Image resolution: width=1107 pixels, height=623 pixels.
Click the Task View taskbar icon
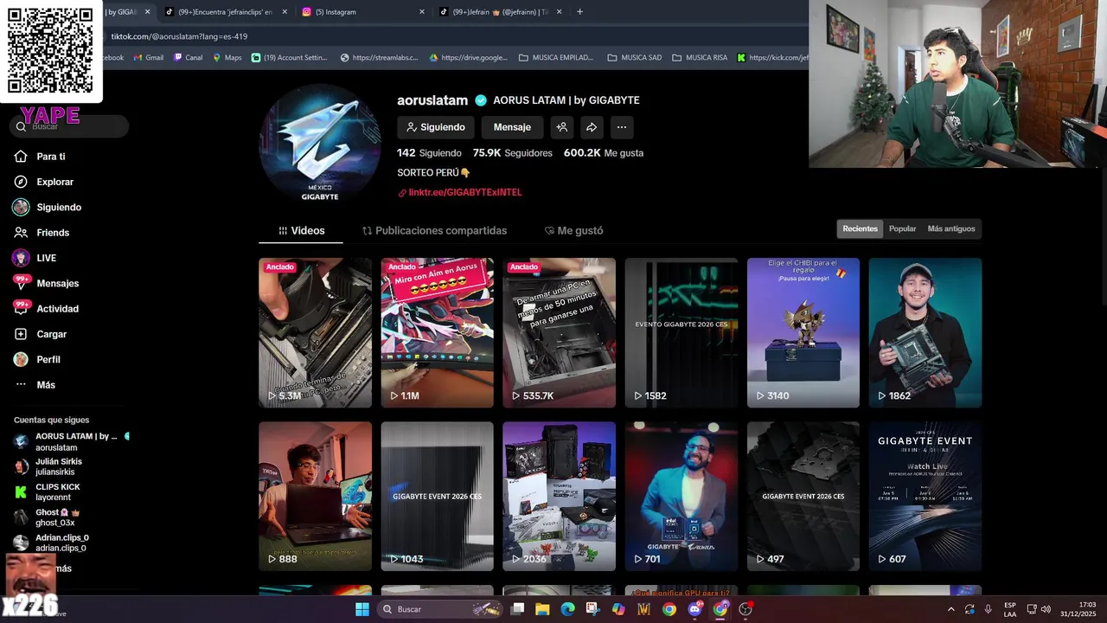517,609
